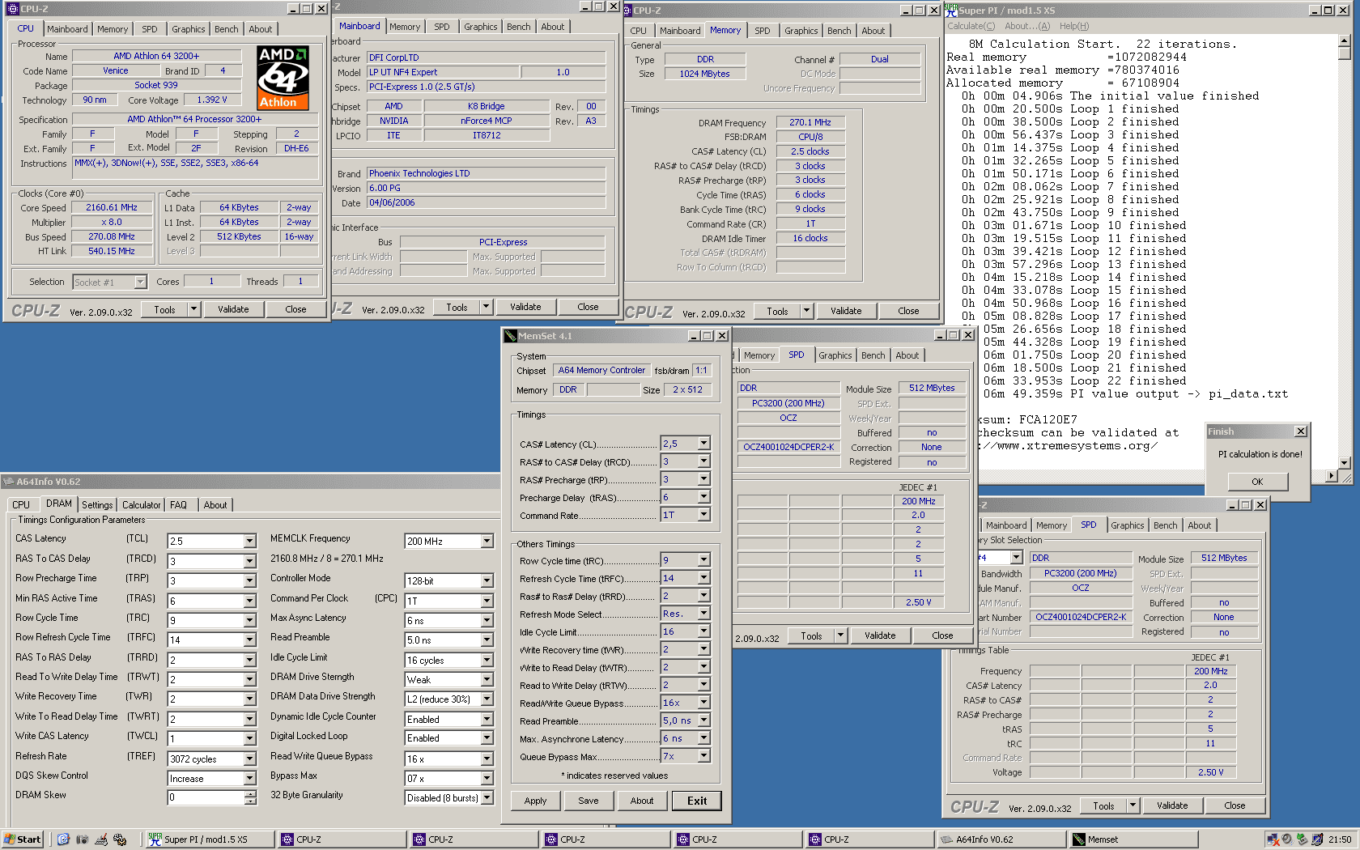
Task: Open MemSet CAS# Latency (CL) dropdown
Action: (x=703, y=444)
